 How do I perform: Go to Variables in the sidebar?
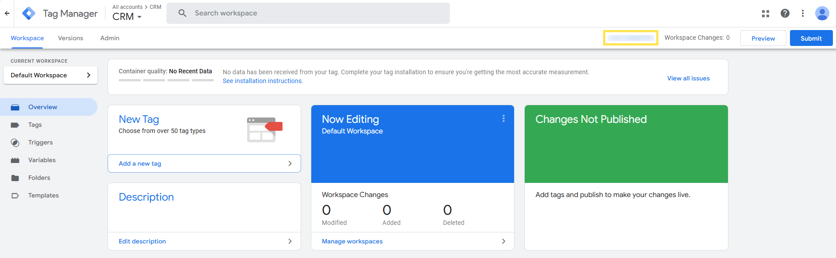(42, 160)
